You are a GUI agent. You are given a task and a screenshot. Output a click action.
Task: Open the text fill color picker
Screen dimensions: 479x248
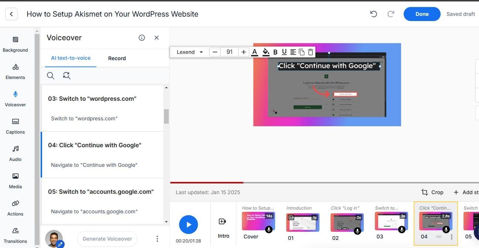pos(266,52)
